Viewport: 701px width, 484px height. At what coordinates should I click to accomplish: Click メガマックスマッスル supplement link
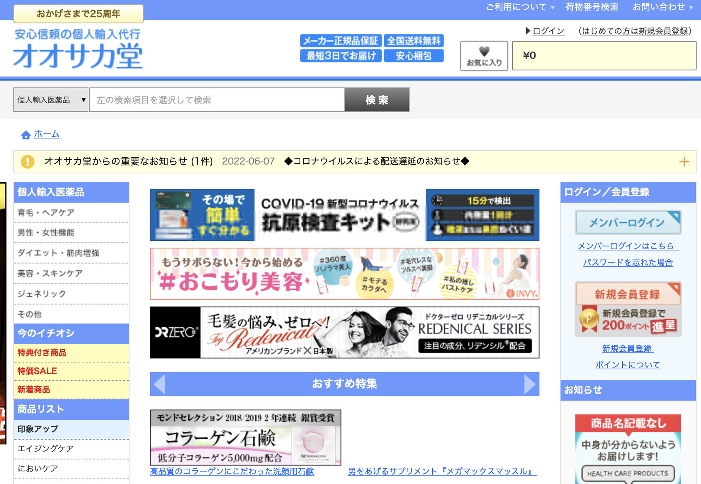tap(442, 471)
